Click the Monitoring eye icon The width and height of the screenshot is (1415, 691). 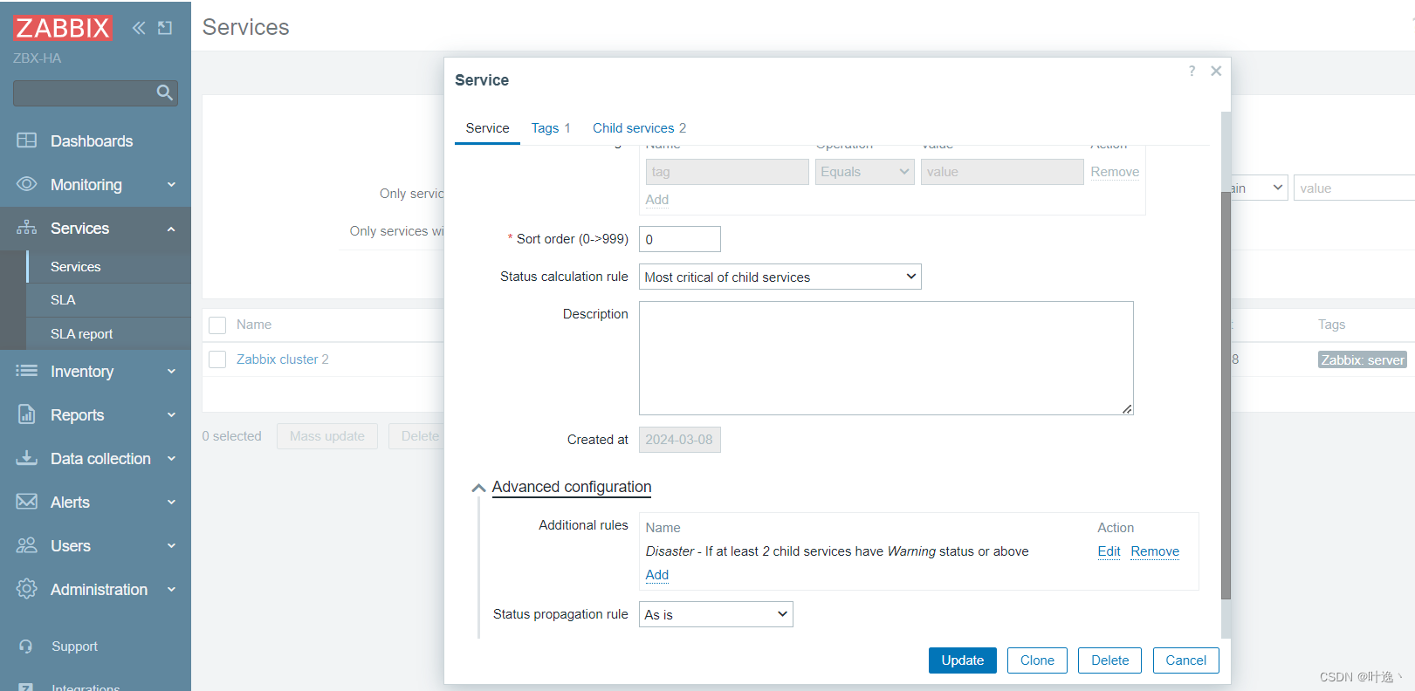[27, 184]
